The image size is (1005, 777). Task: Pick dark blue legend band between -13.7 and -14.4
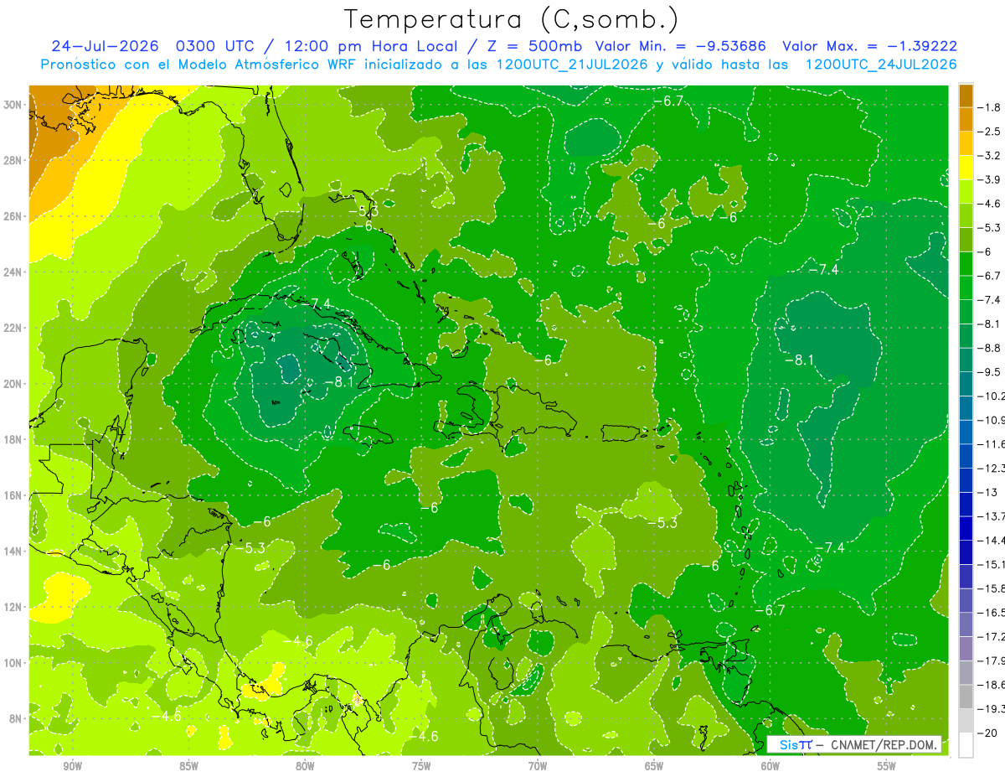click(966, 528)
